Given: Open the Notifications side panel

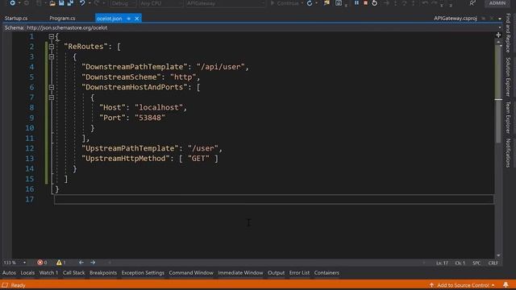Looking at the screenshot, I should (x=508, y=153).
